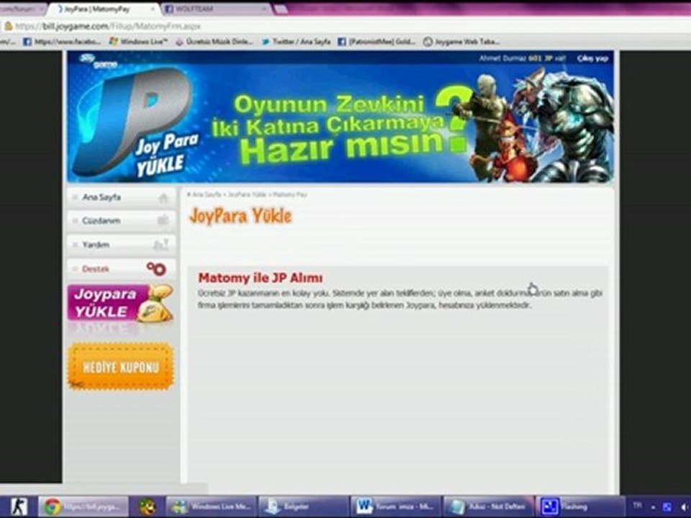
Task: Open the Destek sidebar menu item
Action: point(121,268)
